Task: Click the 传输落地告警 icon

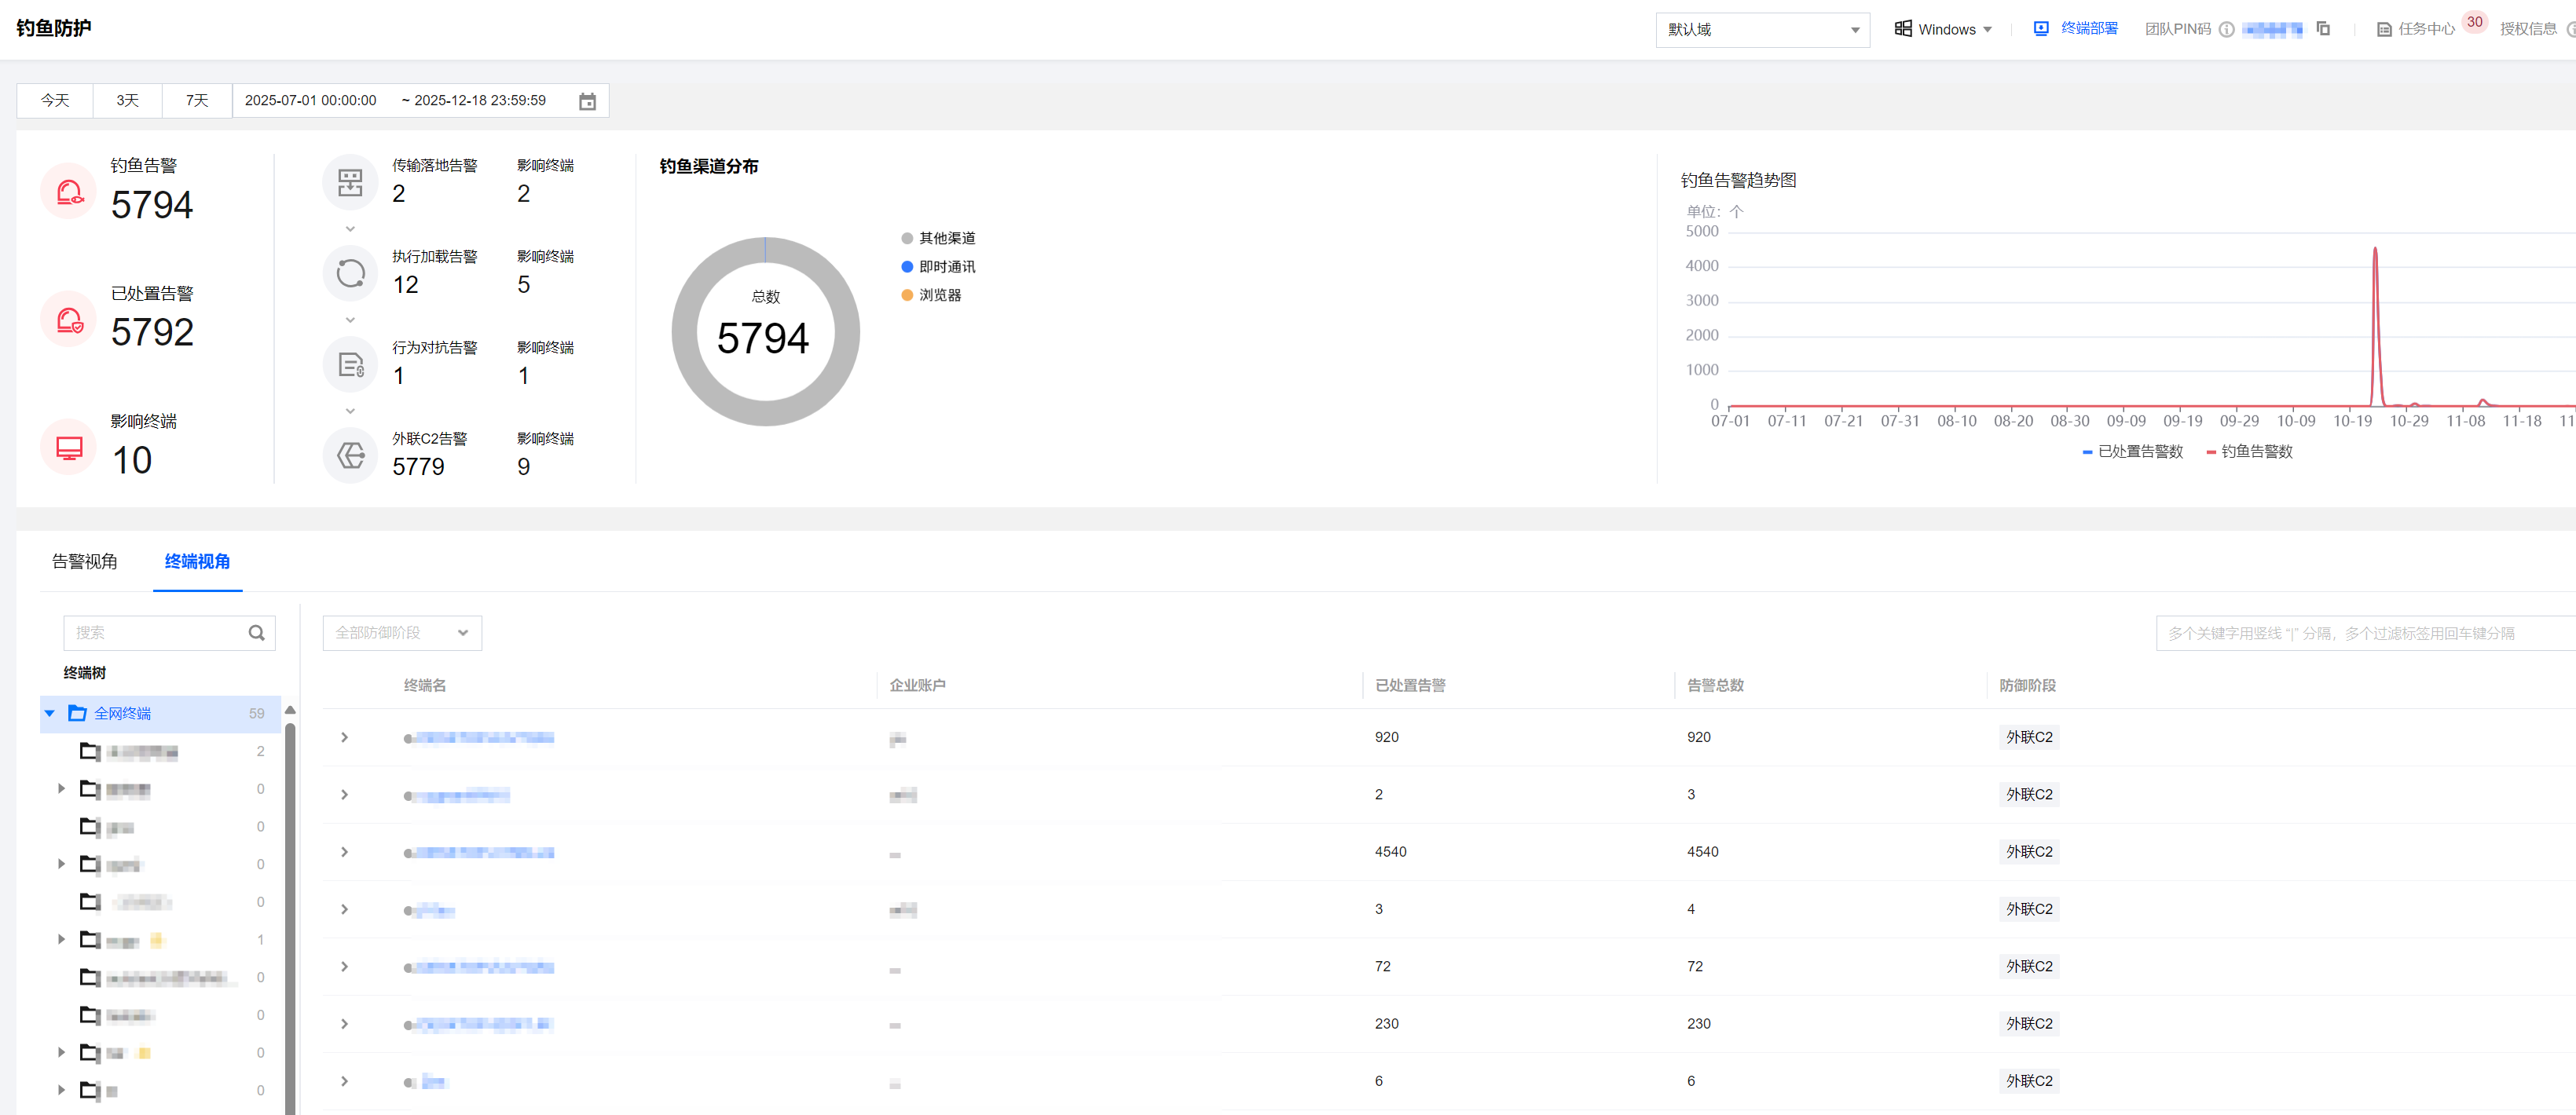Action: point(350,182)
